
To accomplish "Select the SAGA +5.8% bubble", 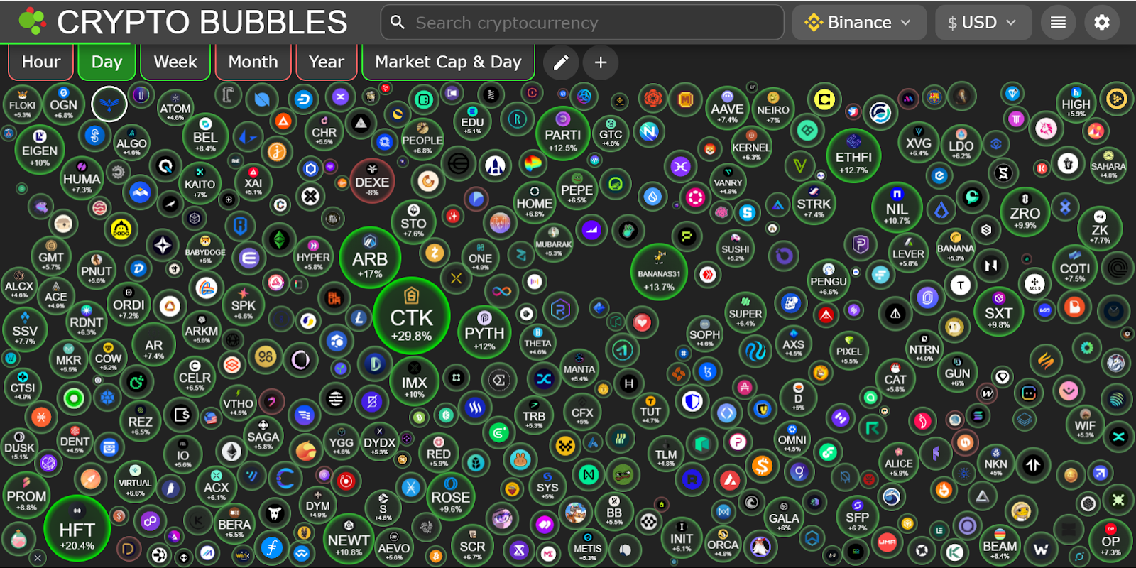I will coord(263,436).
